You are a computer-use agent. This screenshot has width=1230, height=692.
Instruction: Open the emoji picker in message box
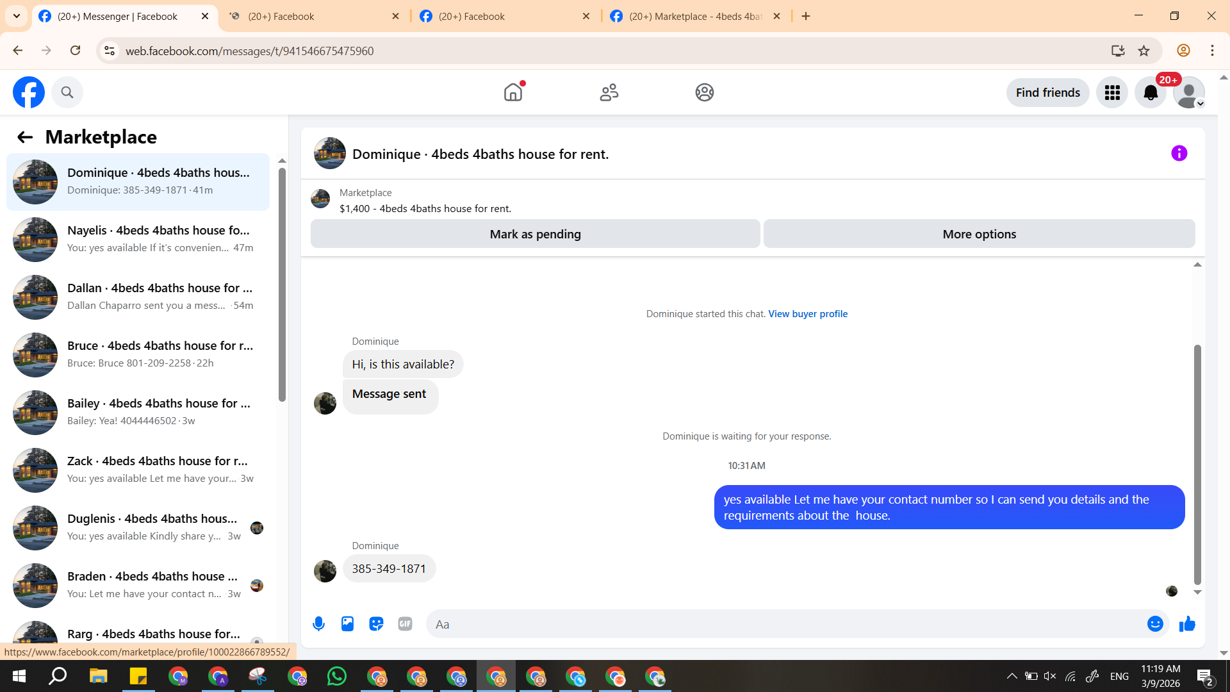pos(1154,624)
